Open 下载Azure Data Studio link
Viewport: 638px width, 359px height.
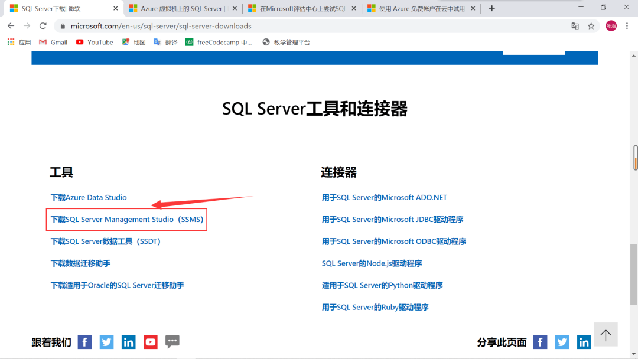pyautogui.click(x=88, y=198)
